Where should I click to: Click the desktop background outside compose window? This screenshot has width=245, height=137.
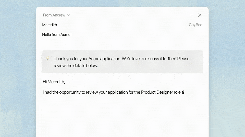[x=18, y=76]
